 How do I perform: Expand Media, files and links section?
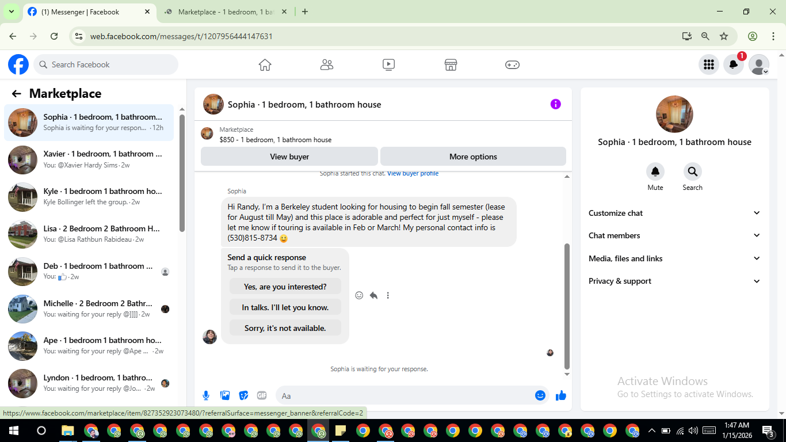[x=674, y=258]
